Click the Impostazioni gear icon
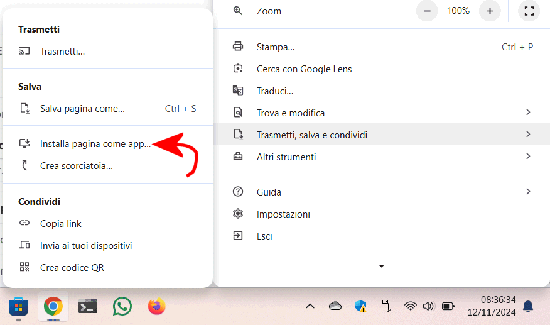The image size is (550, 325). pyautogui.click(x=238, y=214)
